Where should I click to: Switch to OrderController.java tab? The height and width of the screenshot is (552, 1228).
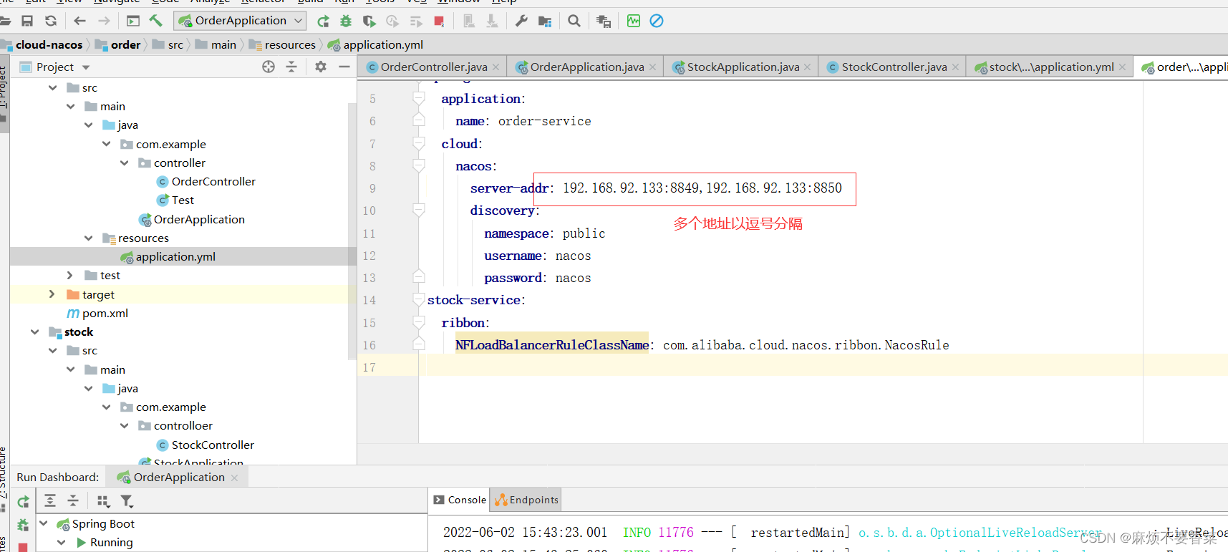434,67
